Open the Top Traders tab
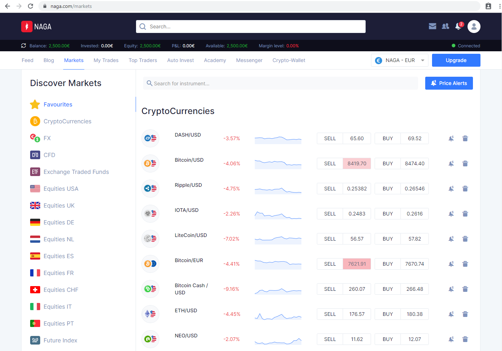This screenshot has height=351, width=502. pos(143,60)
